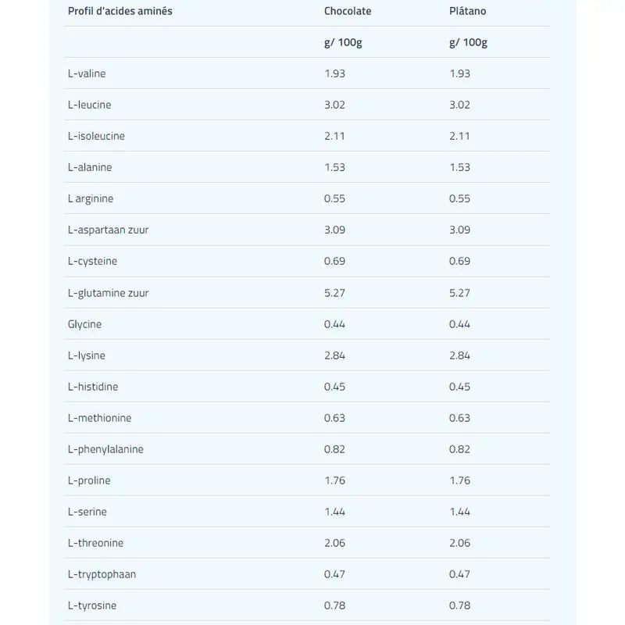Select the L arginine row label
Viewport: 625px width, 625px height.
point(91,198)
